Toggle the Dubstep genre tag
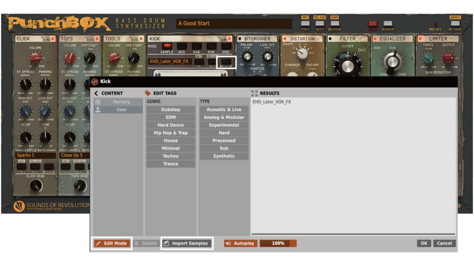Screen dimensions: 474x266 170,109
